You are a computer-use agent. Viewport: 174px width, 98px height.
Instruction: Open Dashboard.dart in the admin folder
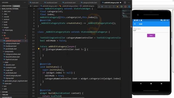click(x=11, y=46)
